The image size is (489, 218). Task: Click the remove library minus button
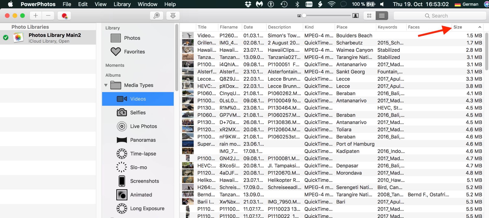tap(48, 15)
